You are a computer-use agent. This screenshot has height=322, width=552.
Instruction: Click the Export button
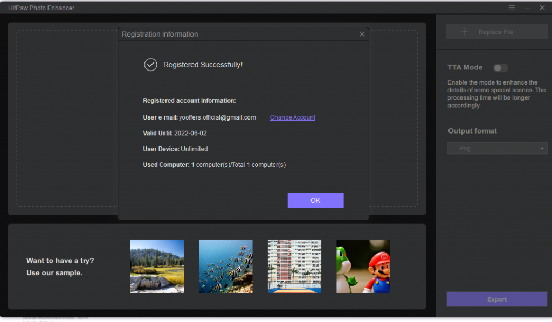pos(496,299)
